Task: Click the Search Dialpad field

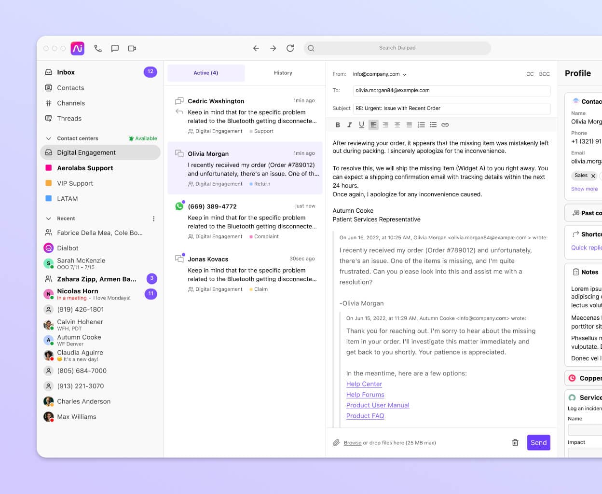Action: coord(397,48)
